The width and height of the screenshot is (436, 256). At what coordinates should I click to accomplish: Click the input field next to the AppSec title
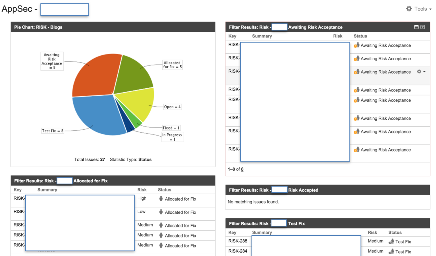(64, 9)
